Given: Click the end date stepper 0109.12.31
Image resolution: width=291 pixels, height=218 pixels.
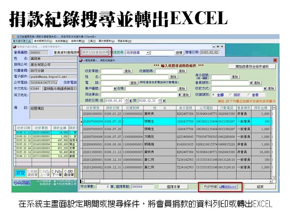Looking at the screenshot, I should pyautogui.click(x=160, y=101).
